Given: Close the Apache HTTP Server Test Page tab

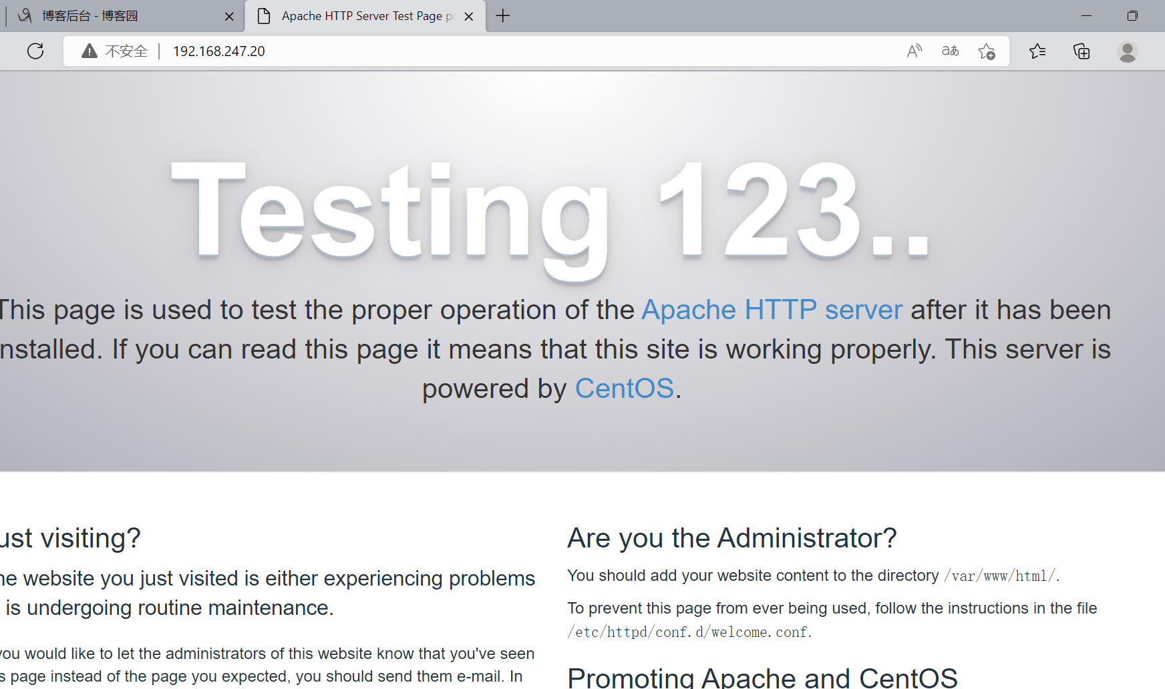Looking at the screenshot, I should coord(469,16).
